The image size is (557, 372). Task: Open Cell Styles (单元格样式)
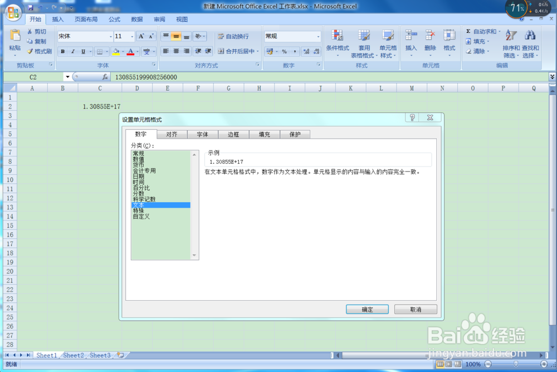[388, 43]
